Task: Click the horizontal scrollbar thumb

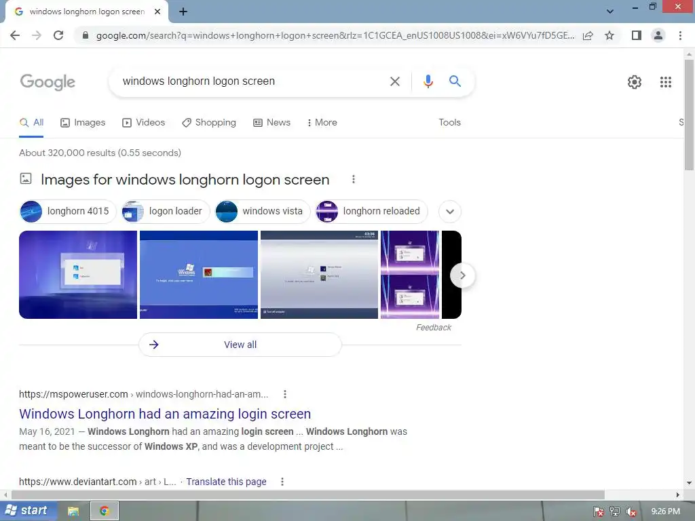Action: (308, 495)
